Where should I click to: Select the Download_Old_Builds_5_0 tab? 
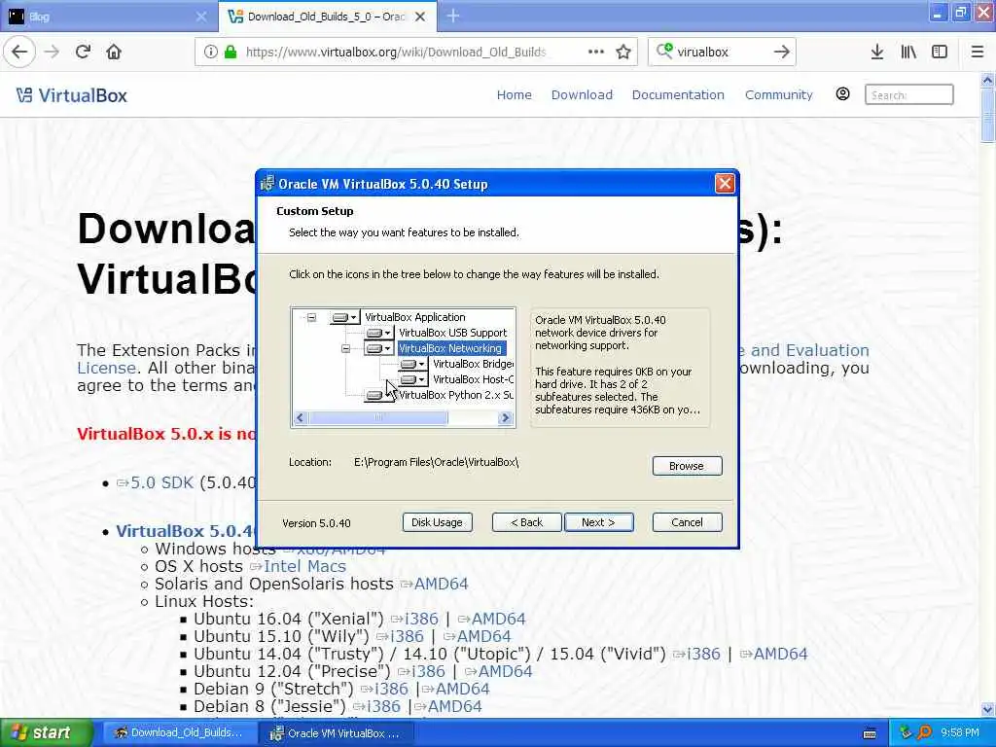pos(328,17)
